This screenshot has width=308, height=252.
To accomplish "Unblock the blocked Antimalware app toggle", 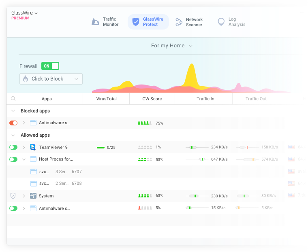I will tap(13, 123).
